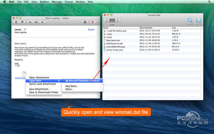Choose Save to Downloads Folder
The width and height of the screenshot is (214, 134).
click(x=43, y=92)
